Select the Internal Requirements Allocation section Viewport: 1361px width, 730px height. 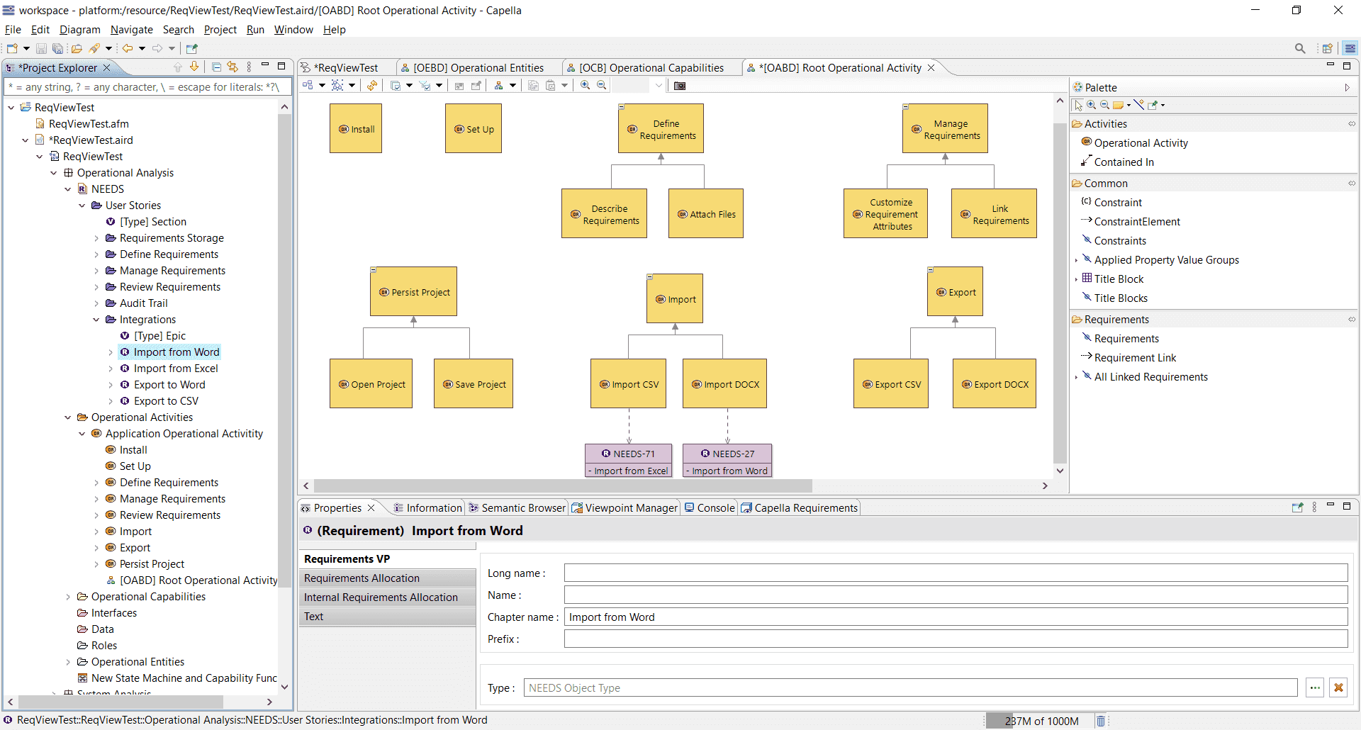(x=387, y=597)
